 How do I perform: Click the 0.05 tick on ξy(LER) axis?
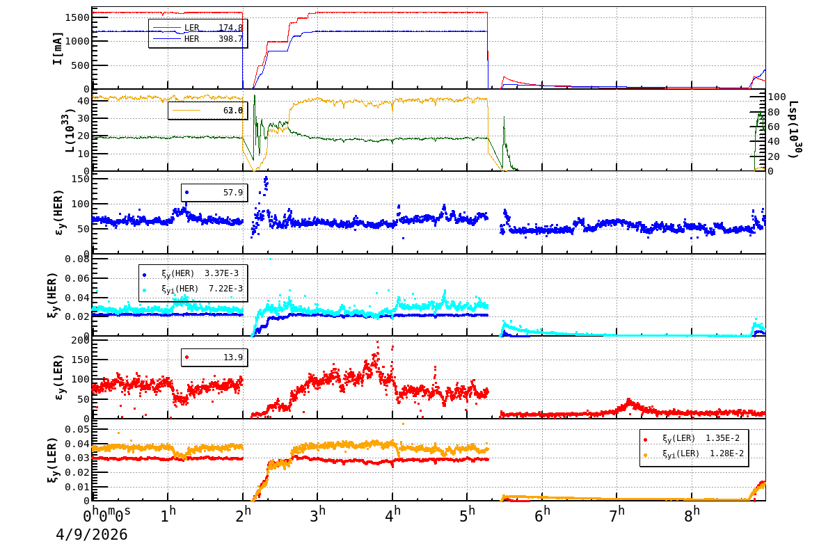pyautogui.click(x=77, y=429)
